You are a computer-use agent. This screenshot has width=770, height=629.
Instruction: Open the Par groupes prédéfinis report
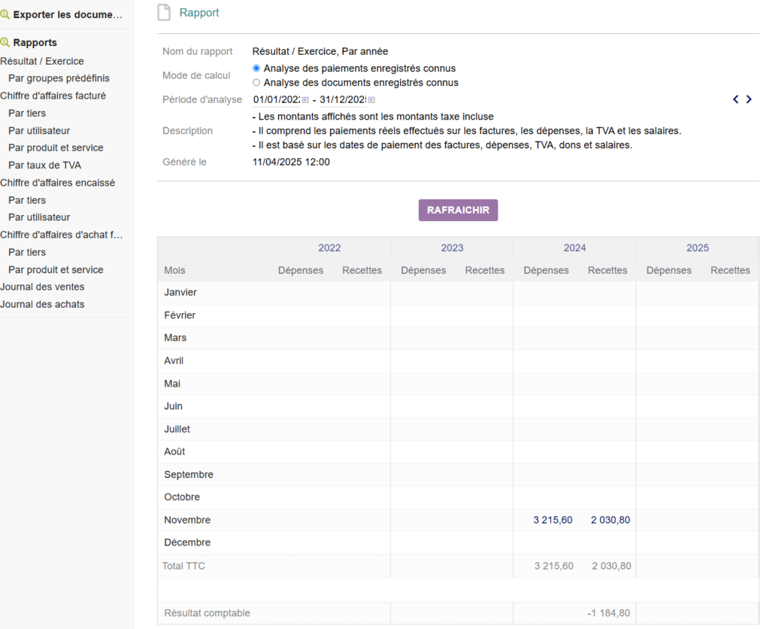tap(59, 78)
